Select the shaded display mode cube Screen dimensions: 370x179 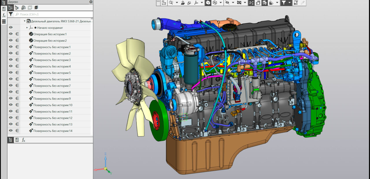tap(208, 3)
